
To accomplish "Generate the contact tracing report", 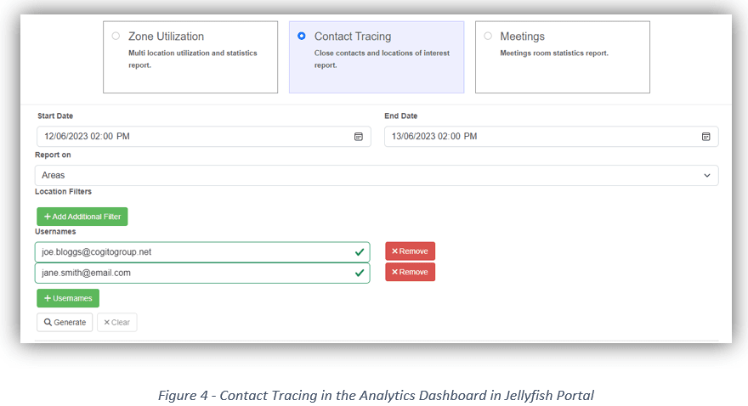I will (65, 323).
